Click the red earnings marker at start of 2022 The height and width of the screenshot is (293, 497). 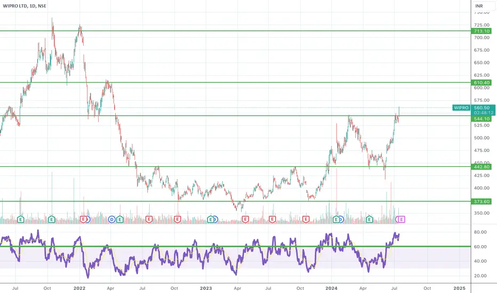pyautogui.click(x=83, y=219)
